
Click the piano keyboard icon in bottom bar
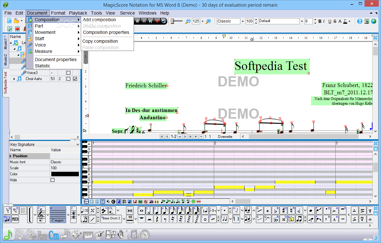click(88, 235)
